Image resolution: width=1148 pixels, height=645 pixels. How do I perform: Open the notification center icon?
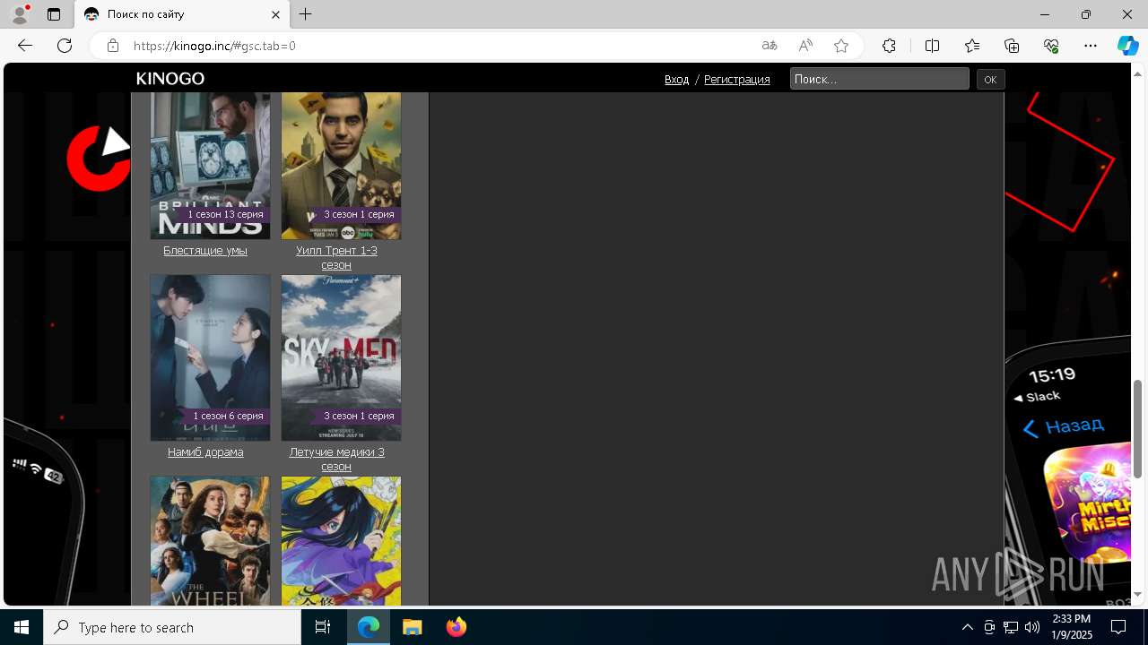(1118, 627)
